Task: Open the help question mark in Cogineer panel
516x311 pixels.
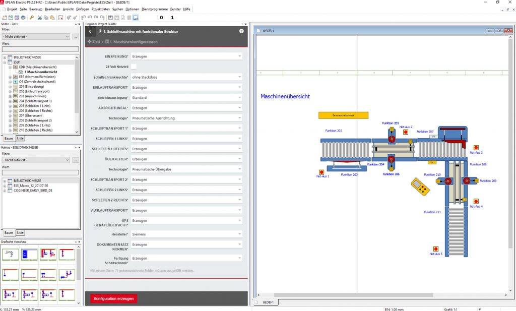Action: point(242,31)
